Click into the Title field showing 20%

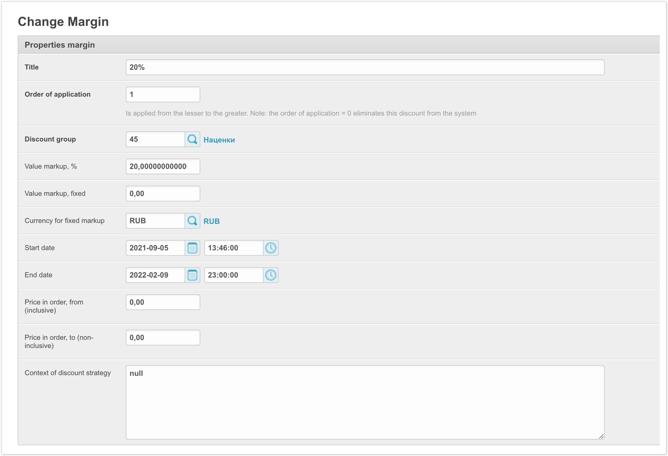365,67
